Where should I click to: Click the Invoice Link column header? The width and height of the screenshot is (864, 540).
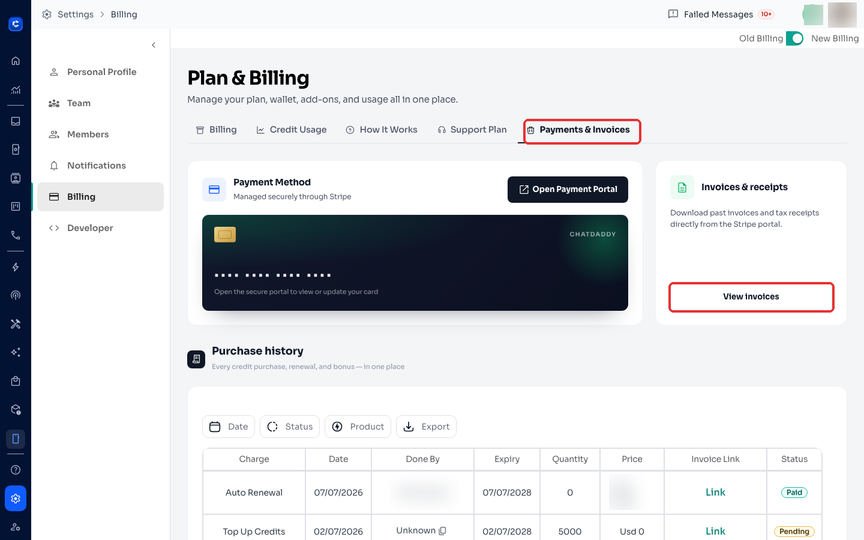(715, 459)
